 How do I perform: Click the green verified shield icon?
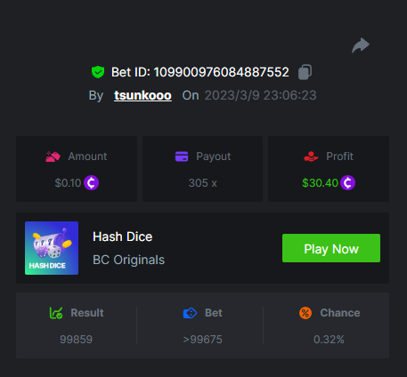[x=98, y=72]
